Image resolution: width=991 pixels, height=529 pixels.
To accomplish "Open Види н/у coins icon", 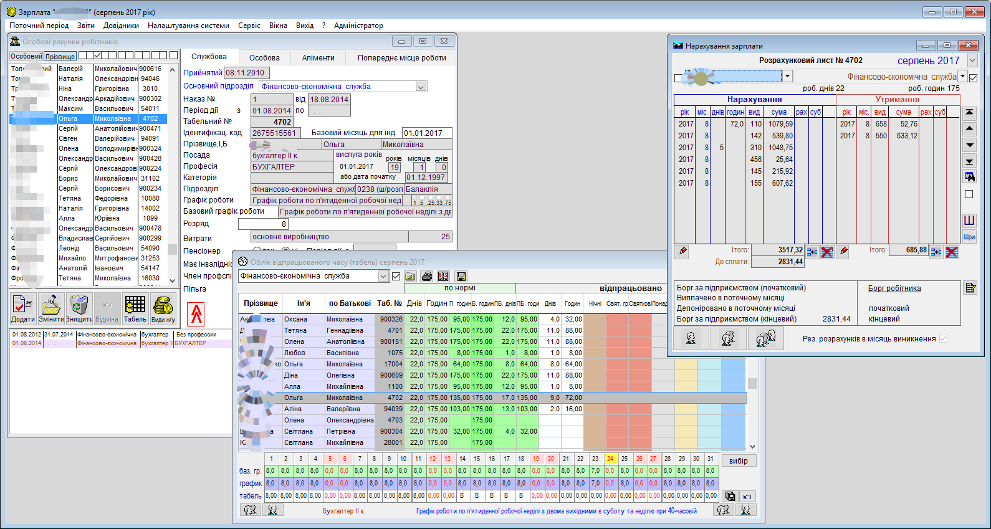I will tap(163, 308).
